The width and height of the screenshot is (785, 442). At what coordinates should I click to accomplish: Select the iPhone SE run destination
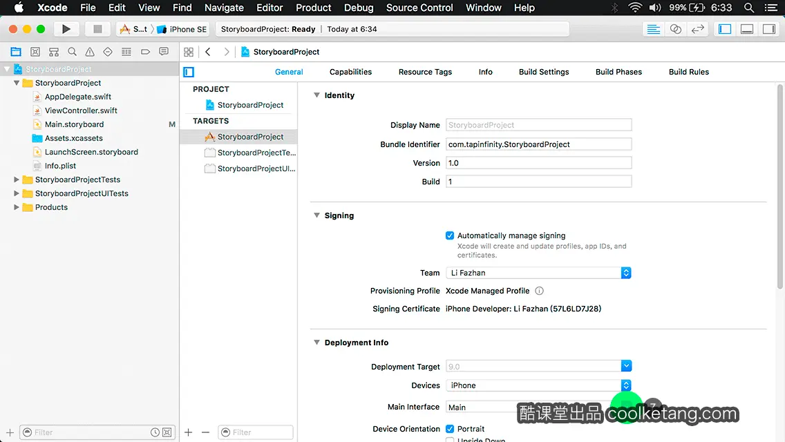(182, 29)
